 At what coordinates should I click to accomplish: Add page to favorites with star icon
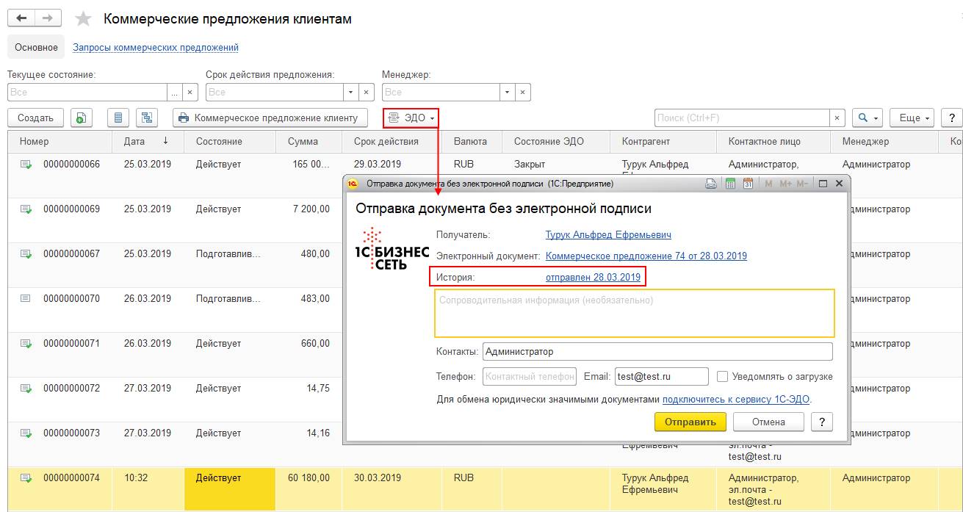point(84,20)
